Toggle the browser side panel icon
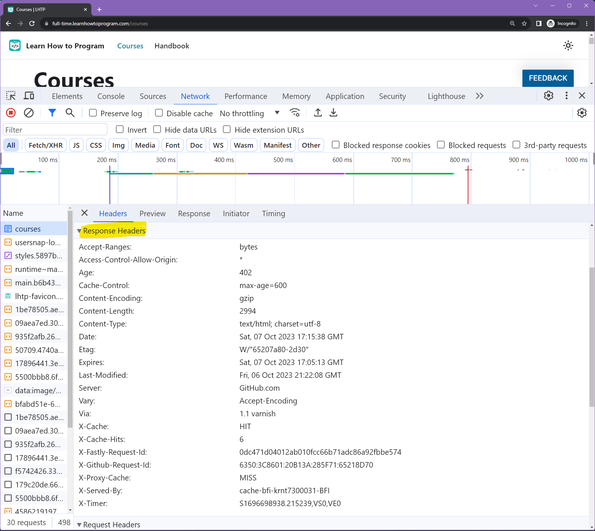 tap(539, 23)
